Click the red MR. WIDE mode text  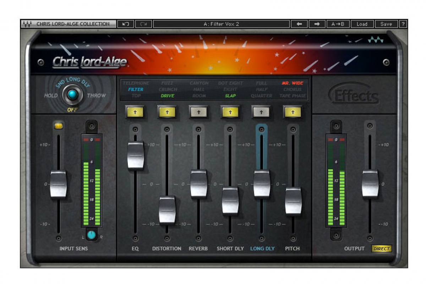click(293, 83)
